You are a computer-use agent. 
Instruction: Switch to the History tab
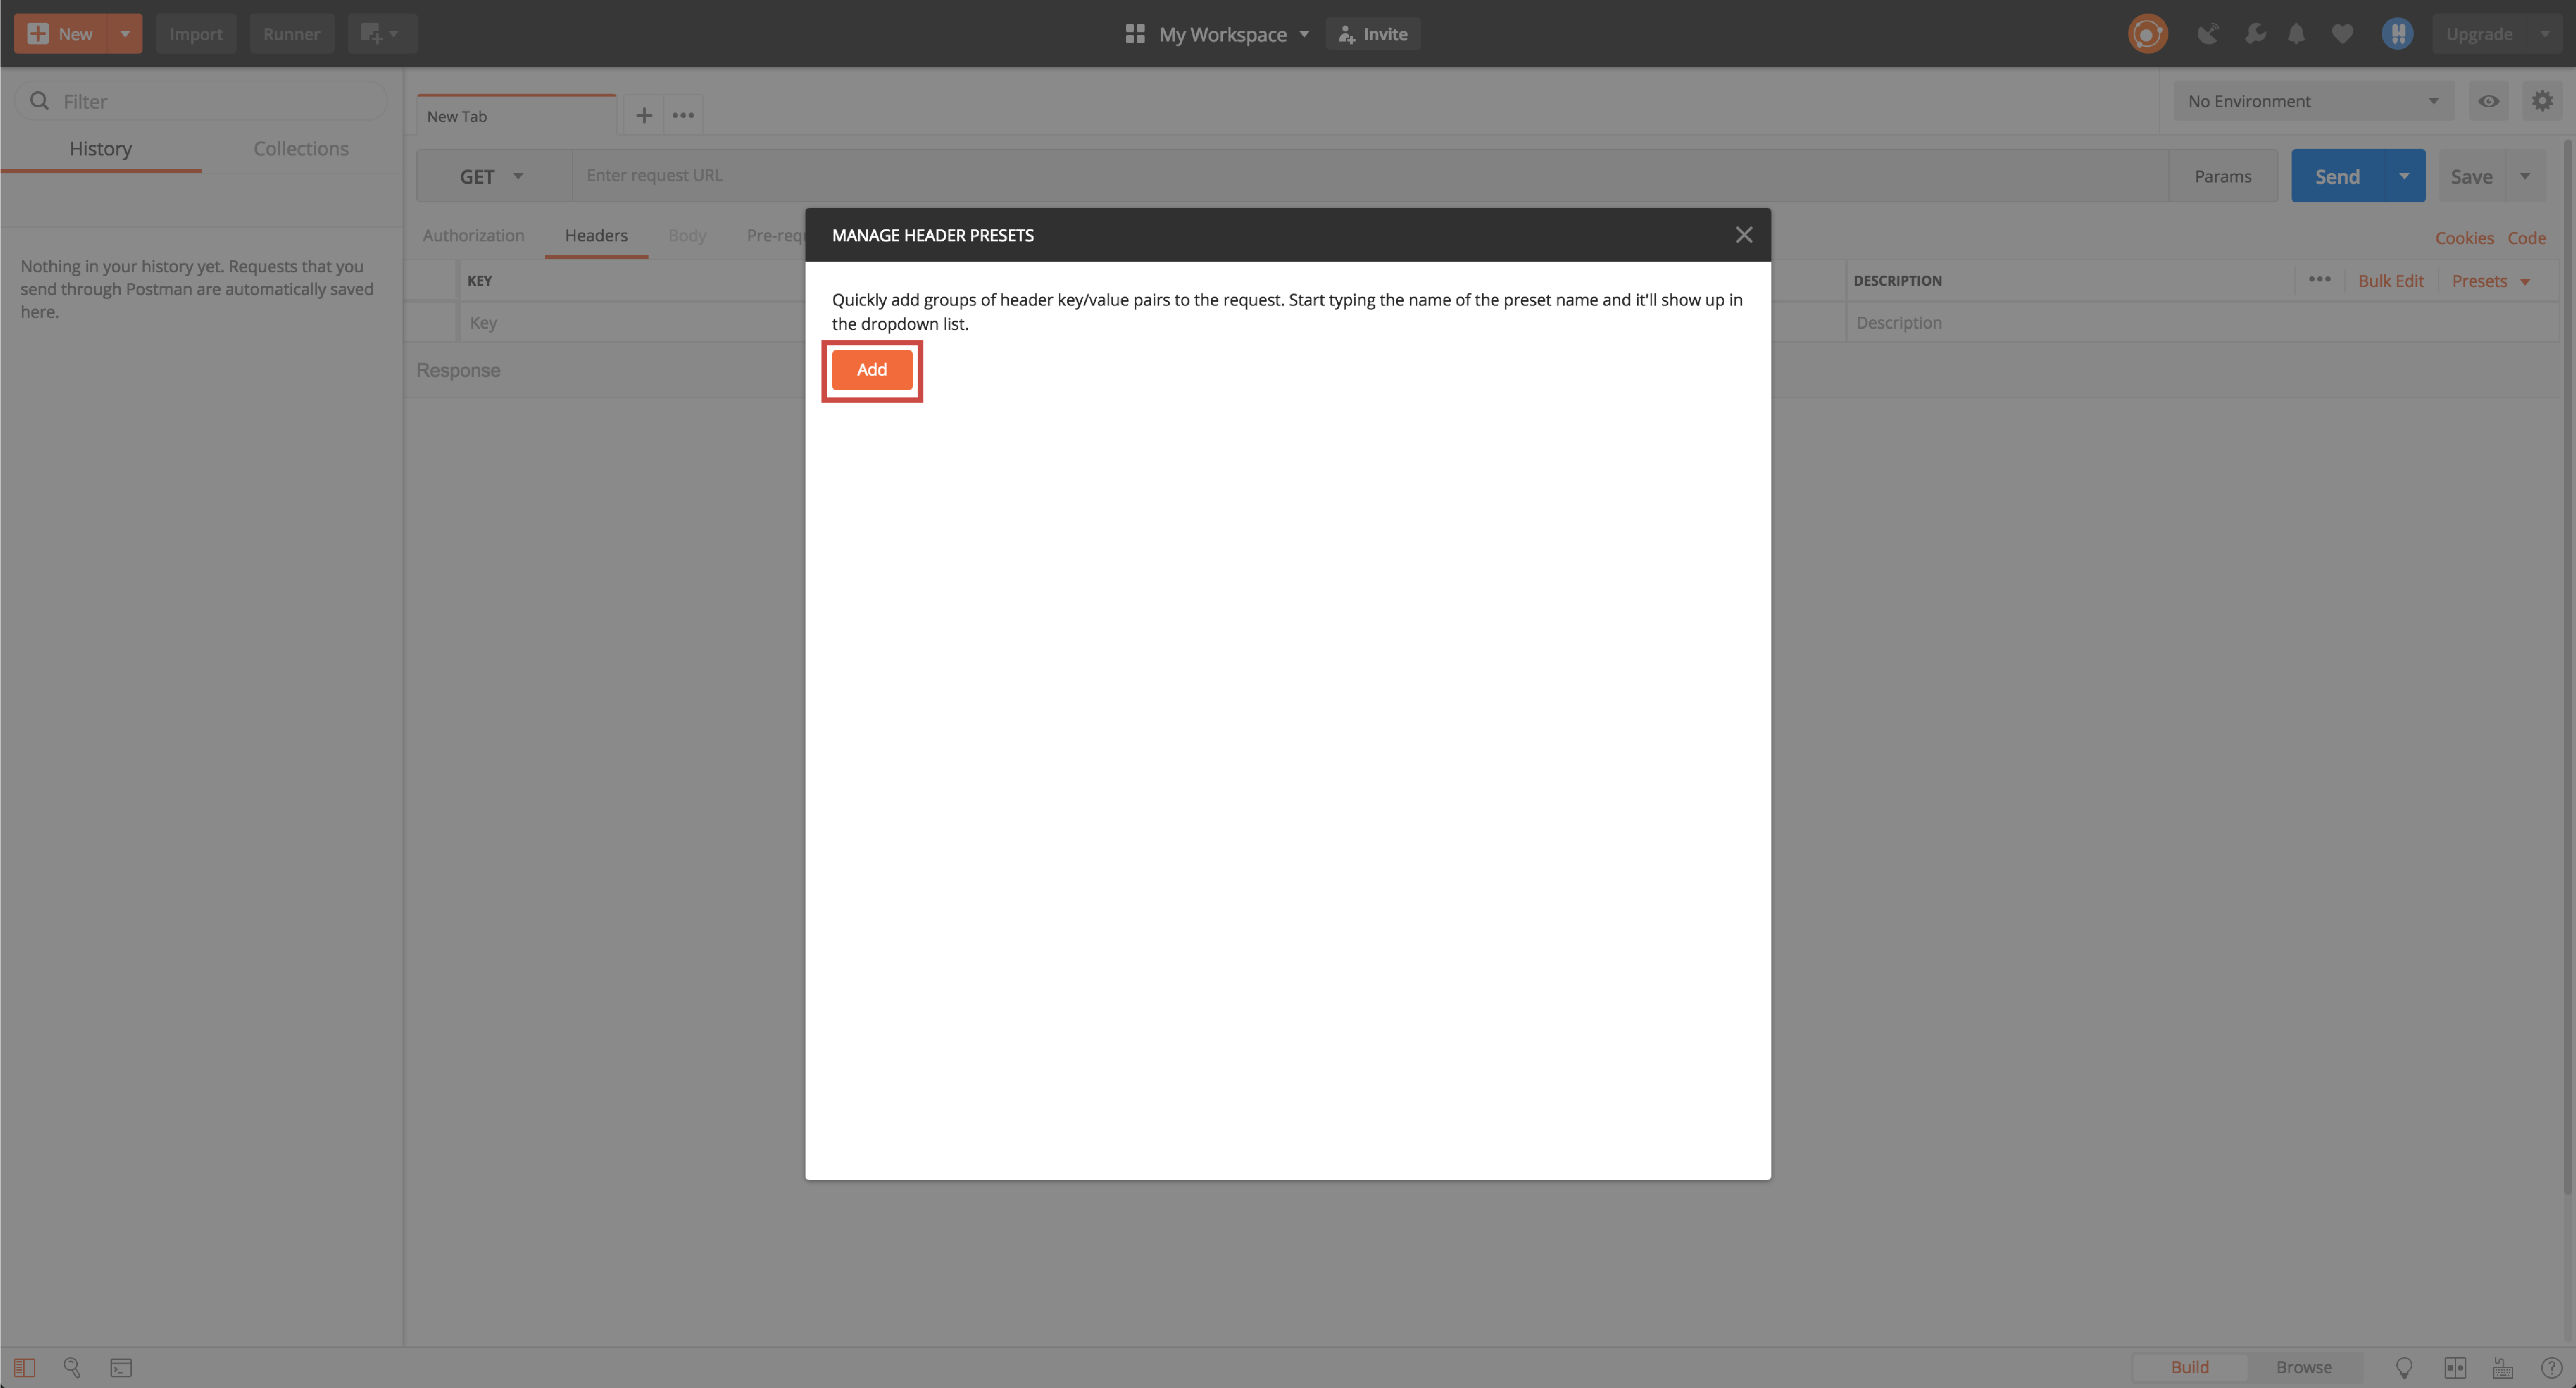(x=100, y=148)
